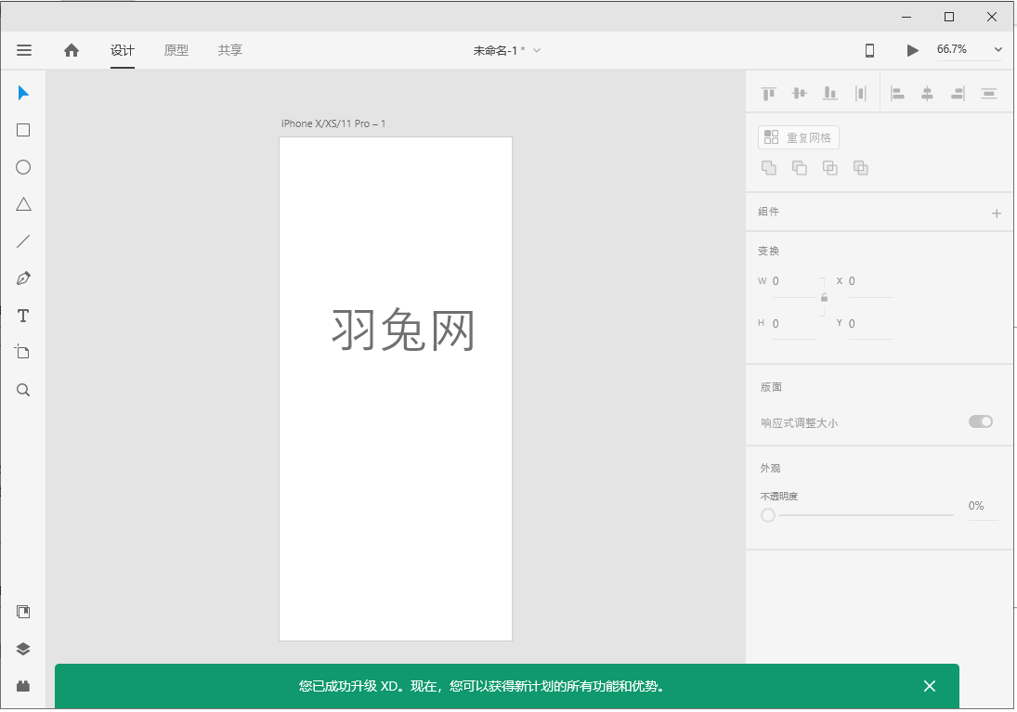Click the 重复网格 repeat grid button
1017x712 pixels.
(799, 137)
